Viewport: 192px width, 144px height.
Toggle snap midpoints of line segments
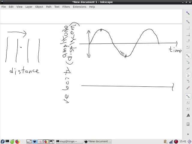(188, 87)
